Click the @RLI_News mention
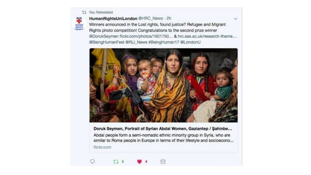 click(x=136, y=42)
